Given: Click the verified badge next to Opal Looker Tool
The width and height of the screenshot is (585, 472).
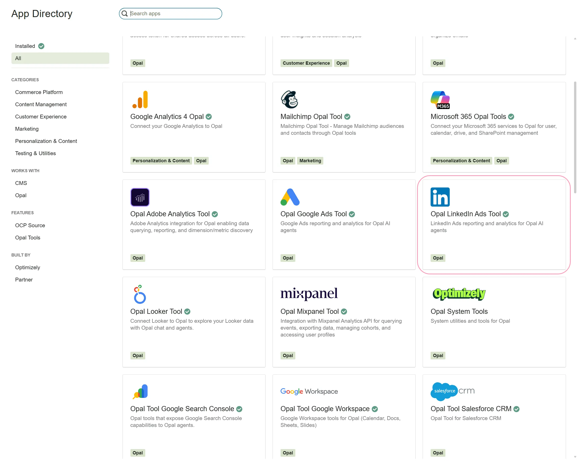Looking at the screenshot, I should click(187, 312).
